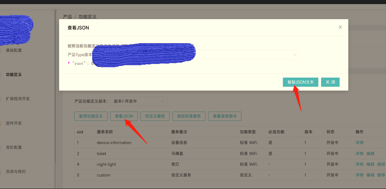386x189 pixels.
Task: Expand the "root" JSON node triangle
Action: click(69, 63)
